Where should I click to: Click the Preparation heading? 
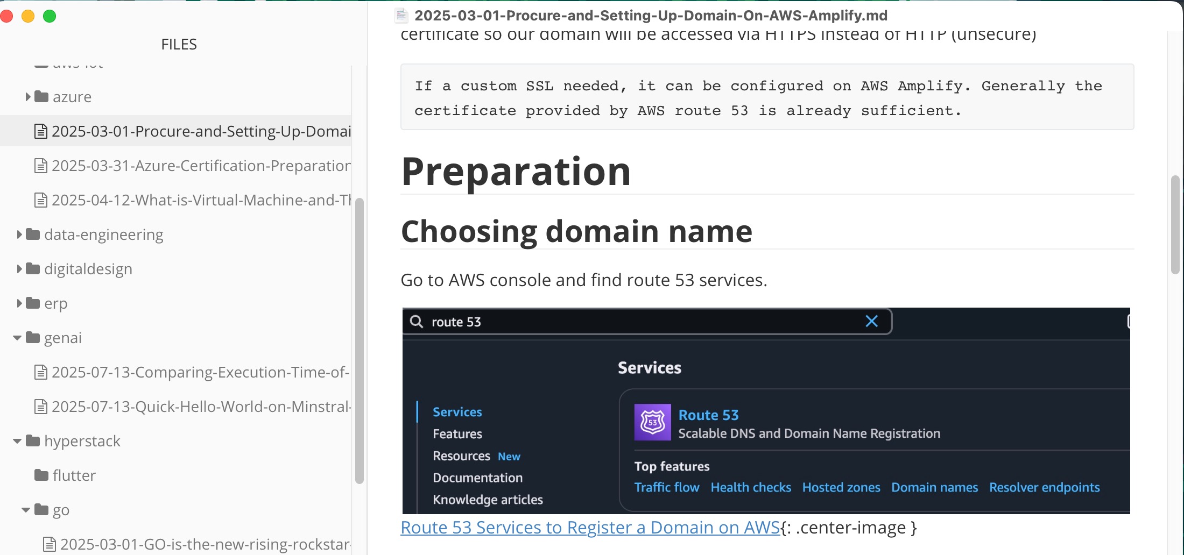516,172
